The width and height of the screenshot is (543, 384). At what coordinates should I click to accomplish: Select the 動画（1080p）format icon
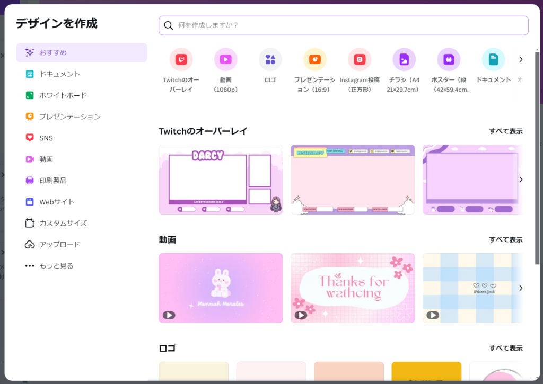(x=225, y=59)
